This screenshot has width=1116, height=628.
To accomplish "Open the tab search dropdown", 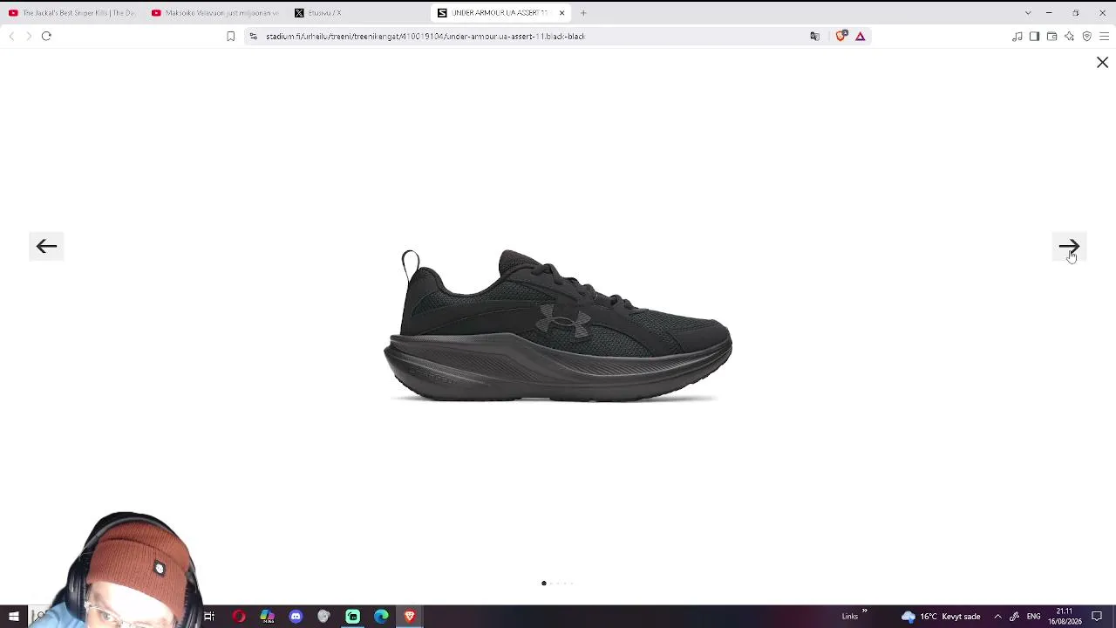I will 1028,13.
